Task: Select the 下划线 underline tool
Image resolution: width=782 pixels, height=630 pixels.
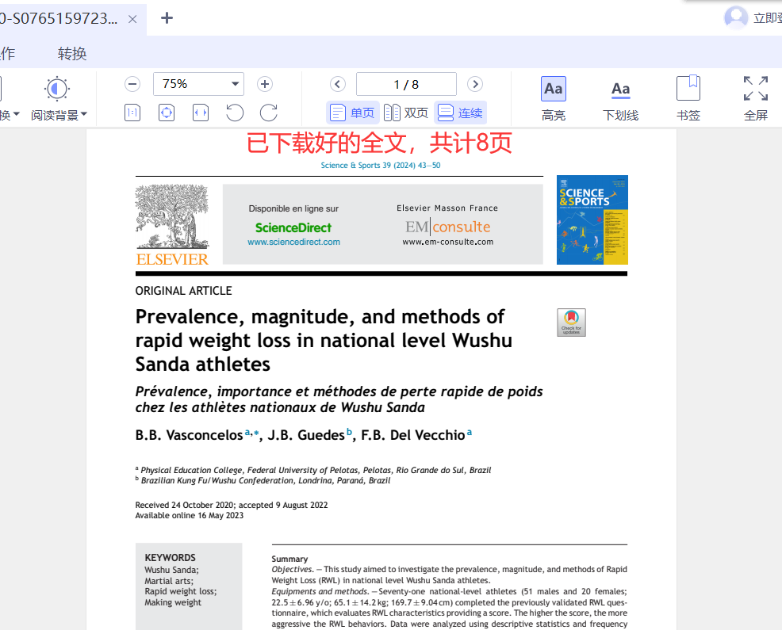Action: (620, 99)
